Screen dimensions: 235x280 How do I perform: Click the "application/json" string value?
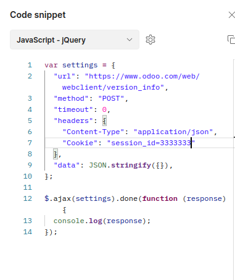click(173, 132)
